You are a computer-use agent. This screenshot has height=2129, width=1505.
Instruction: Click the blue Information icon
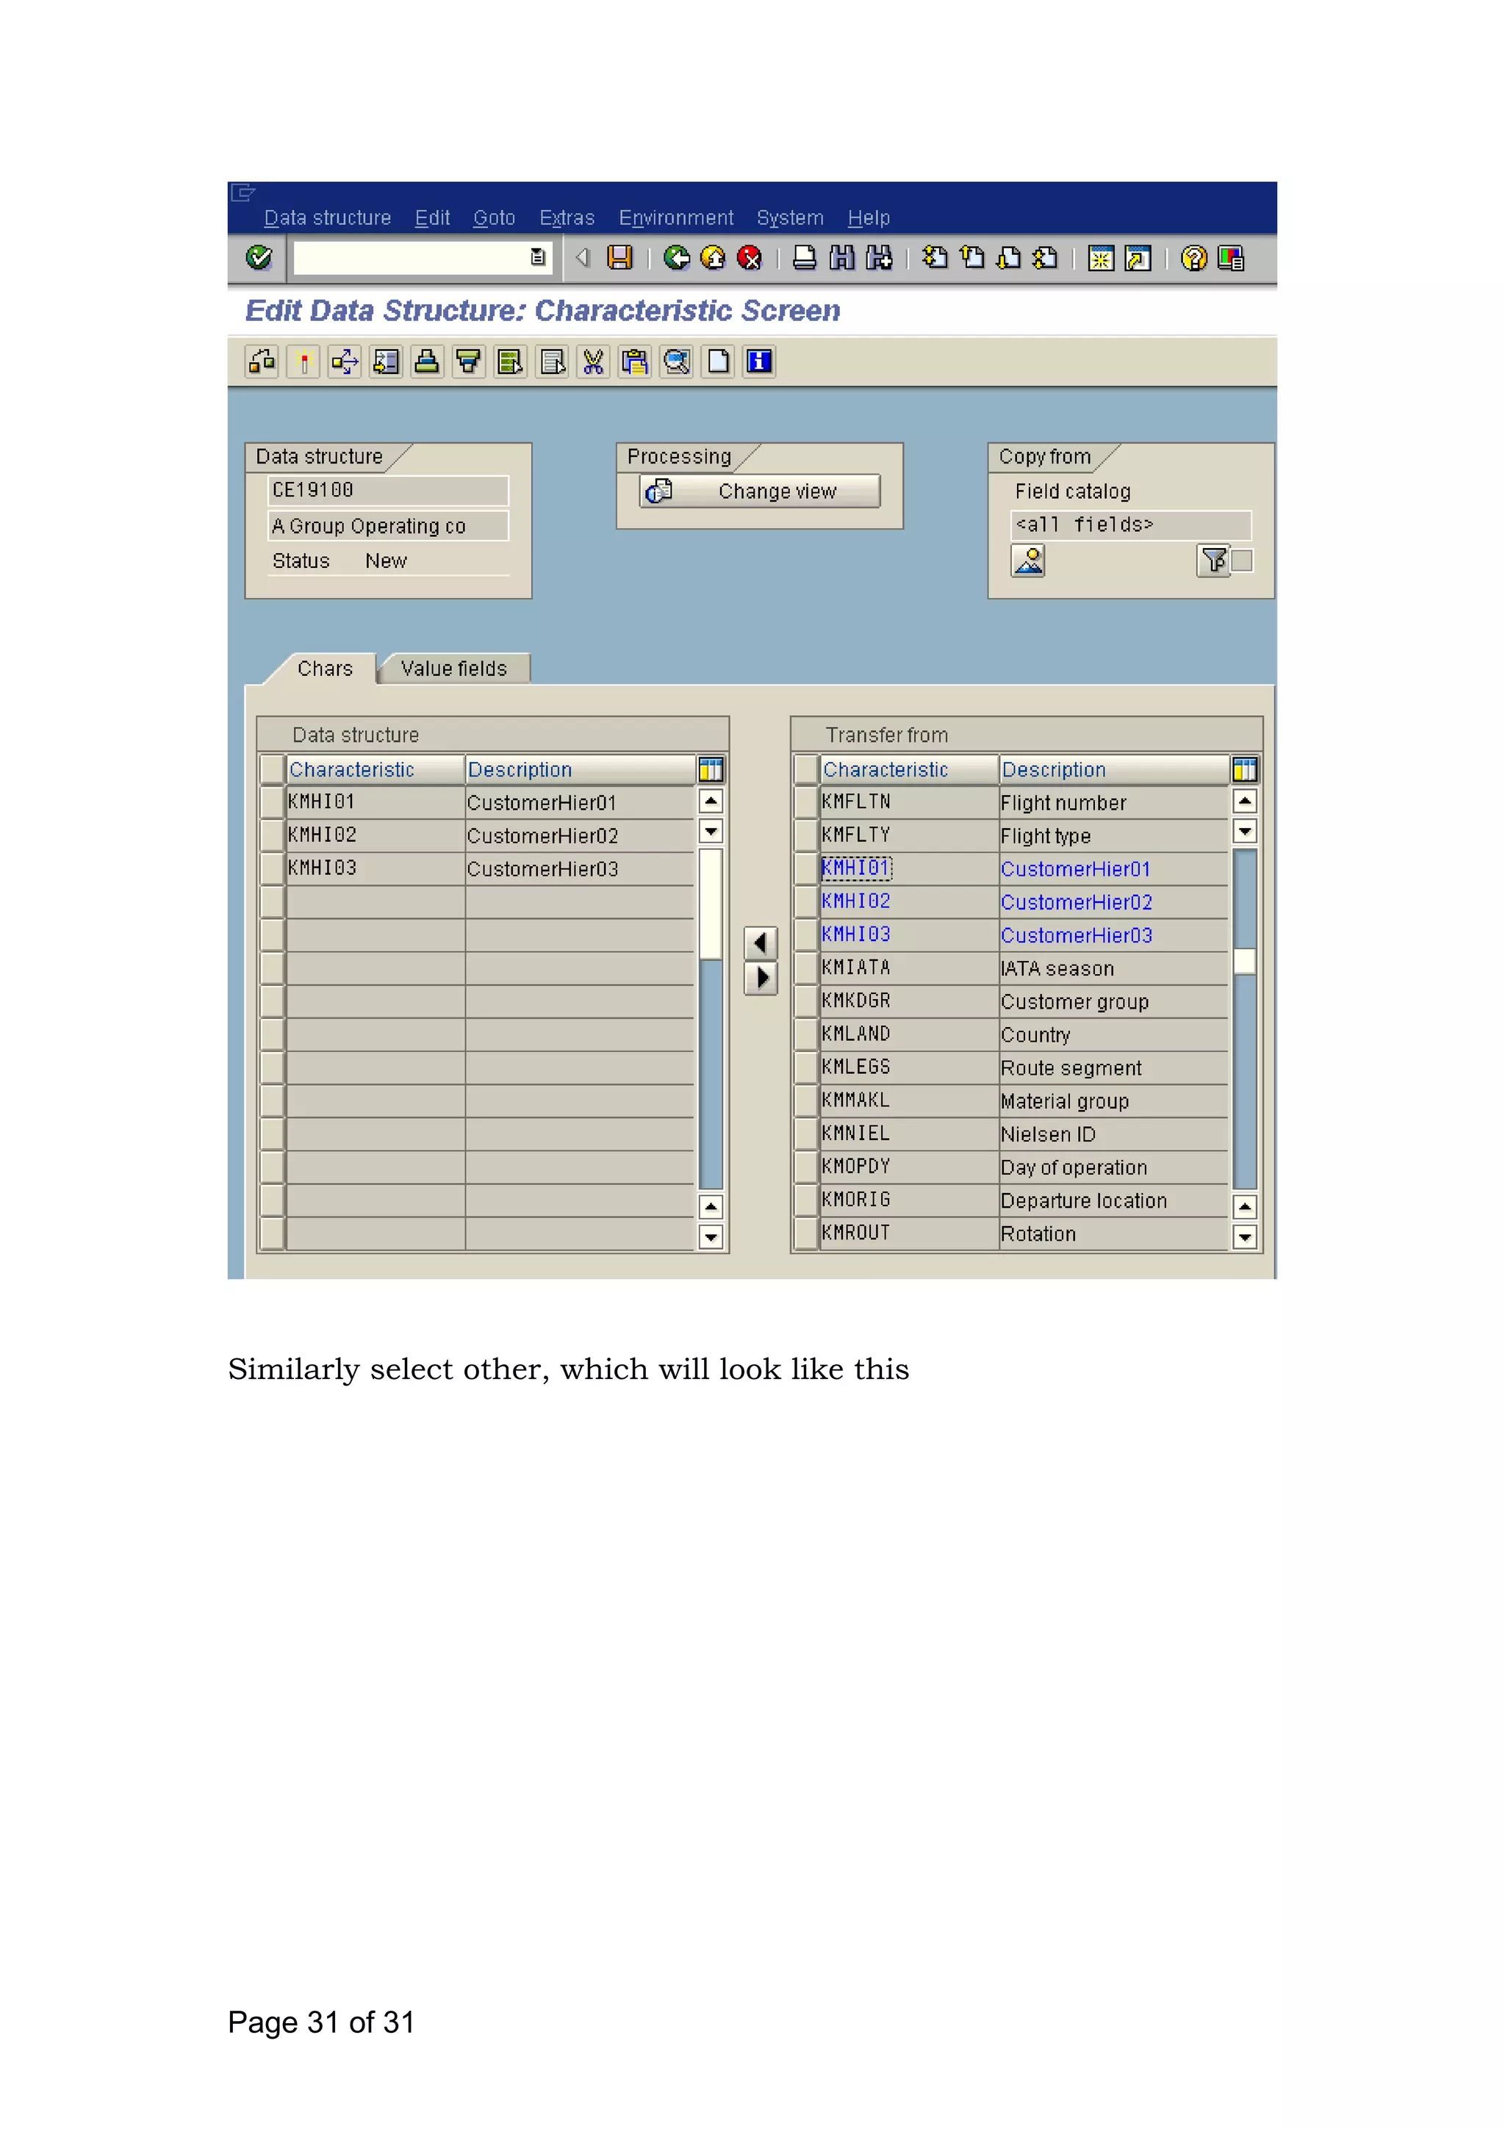(759, 361)
